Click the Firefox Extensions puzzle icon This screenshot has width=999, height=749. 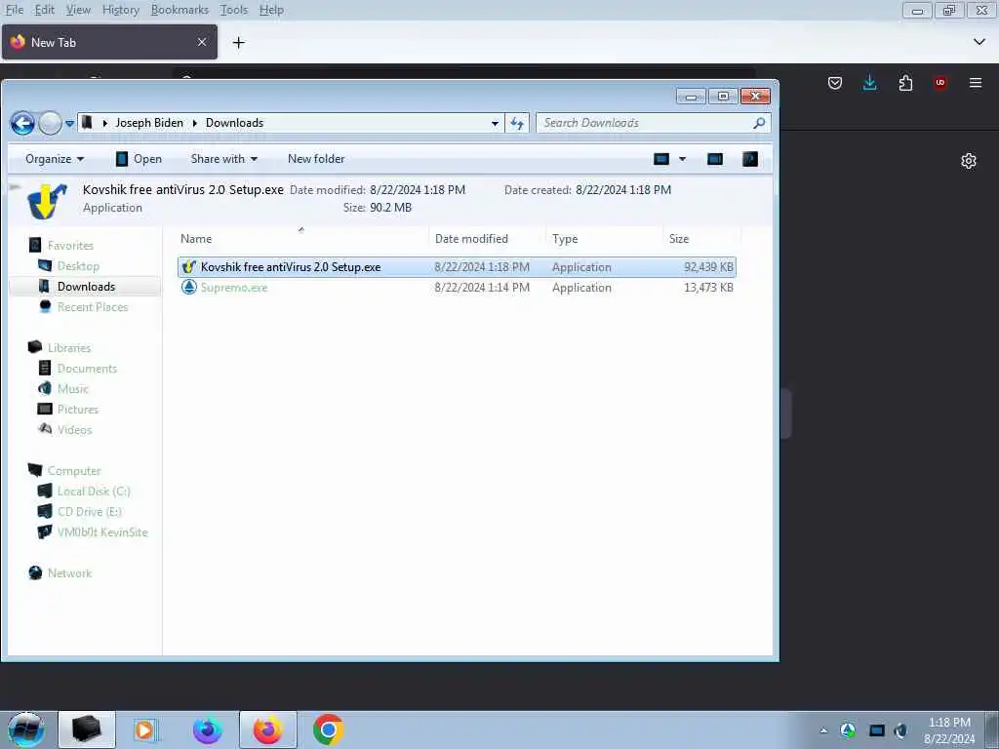(x=905, y=83)
